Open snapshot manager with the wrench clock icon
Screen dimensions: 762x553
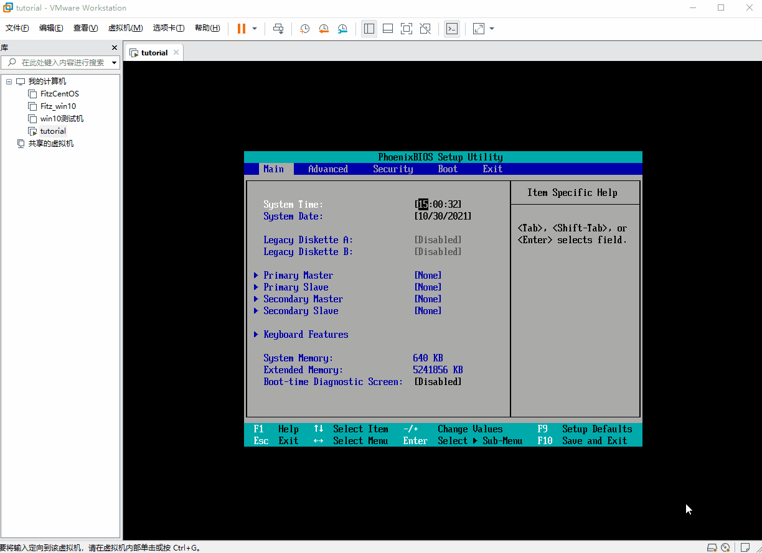pyautogui.click(x=343, y=29)
